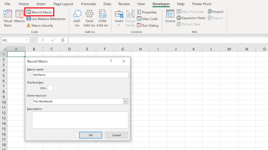The height and width of the screenshot is (150, 268).
Task: Select column M header
Action: point(229,49)
